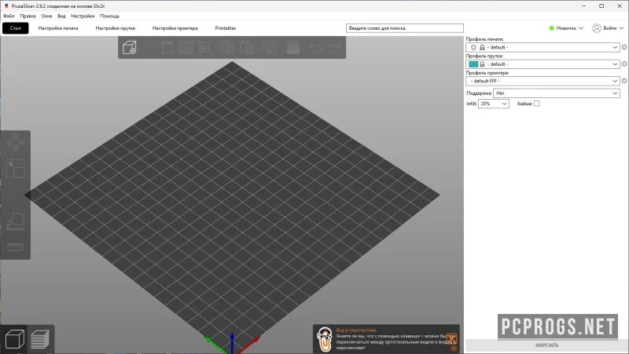Open the Поддержка supports dropdown
The image size is (629, 354).
(557, 93)
